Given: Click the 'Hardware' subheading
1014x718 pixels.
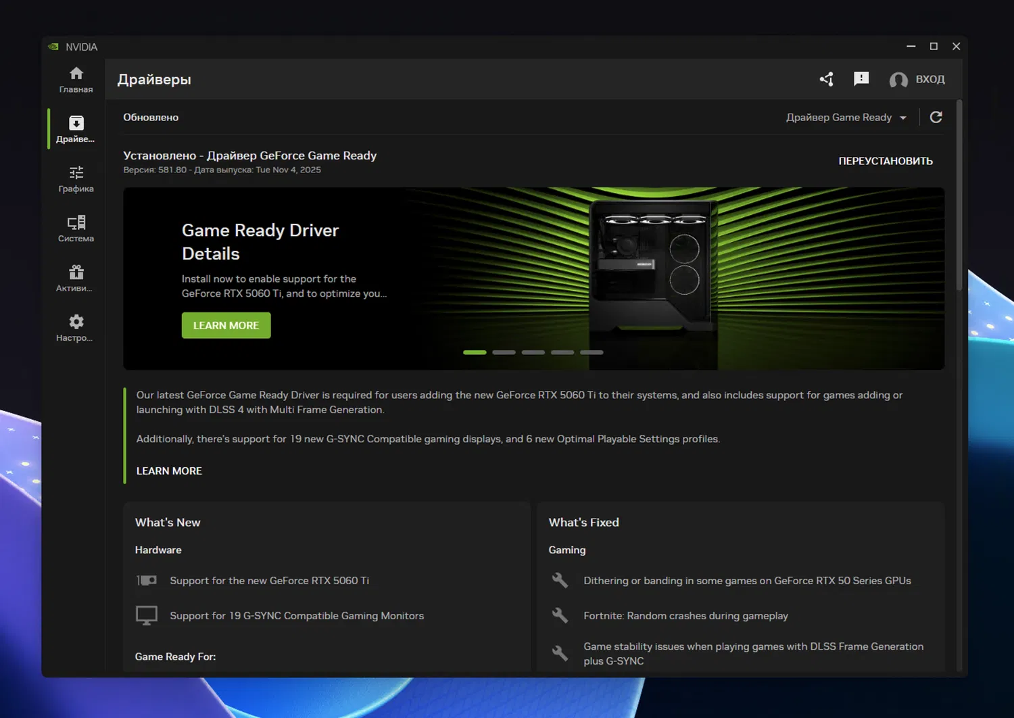Looking at the screenshot, I should point(158,550).
